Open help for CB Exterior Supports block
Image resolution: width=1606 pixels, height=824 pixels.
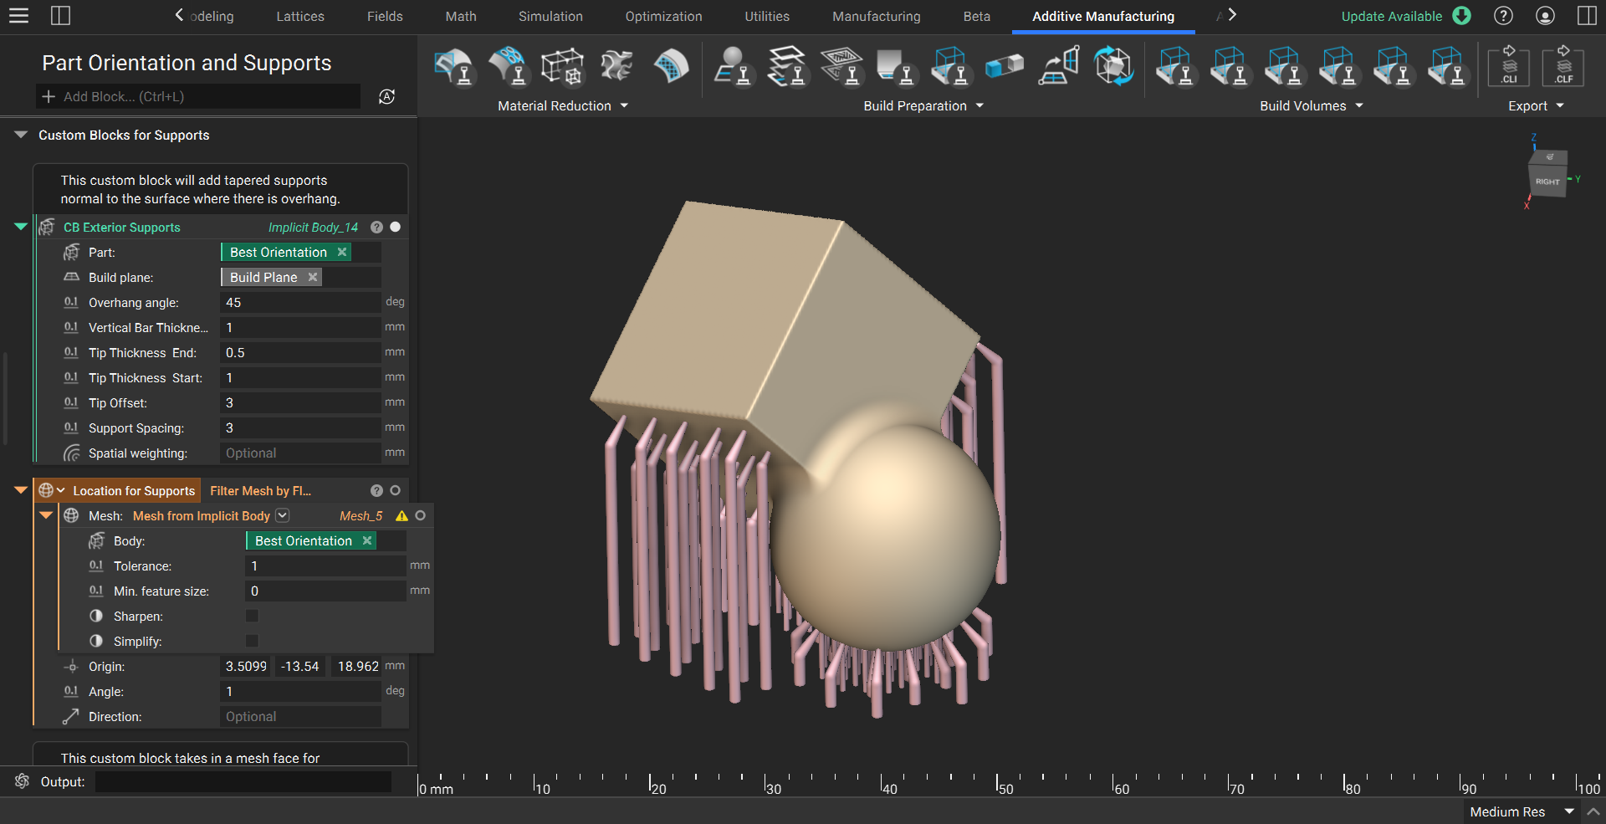coord(376,227)
